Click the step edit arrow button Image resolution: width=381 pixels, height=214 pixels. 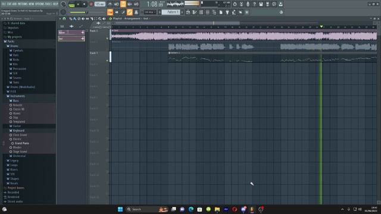pos(117,12)
